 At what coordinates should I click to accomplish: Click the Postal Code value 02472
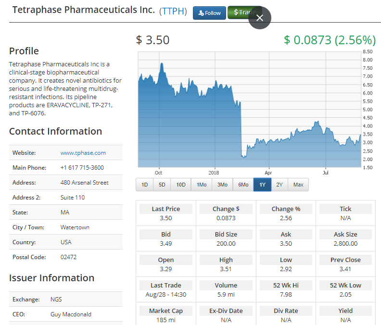[68, 257]
